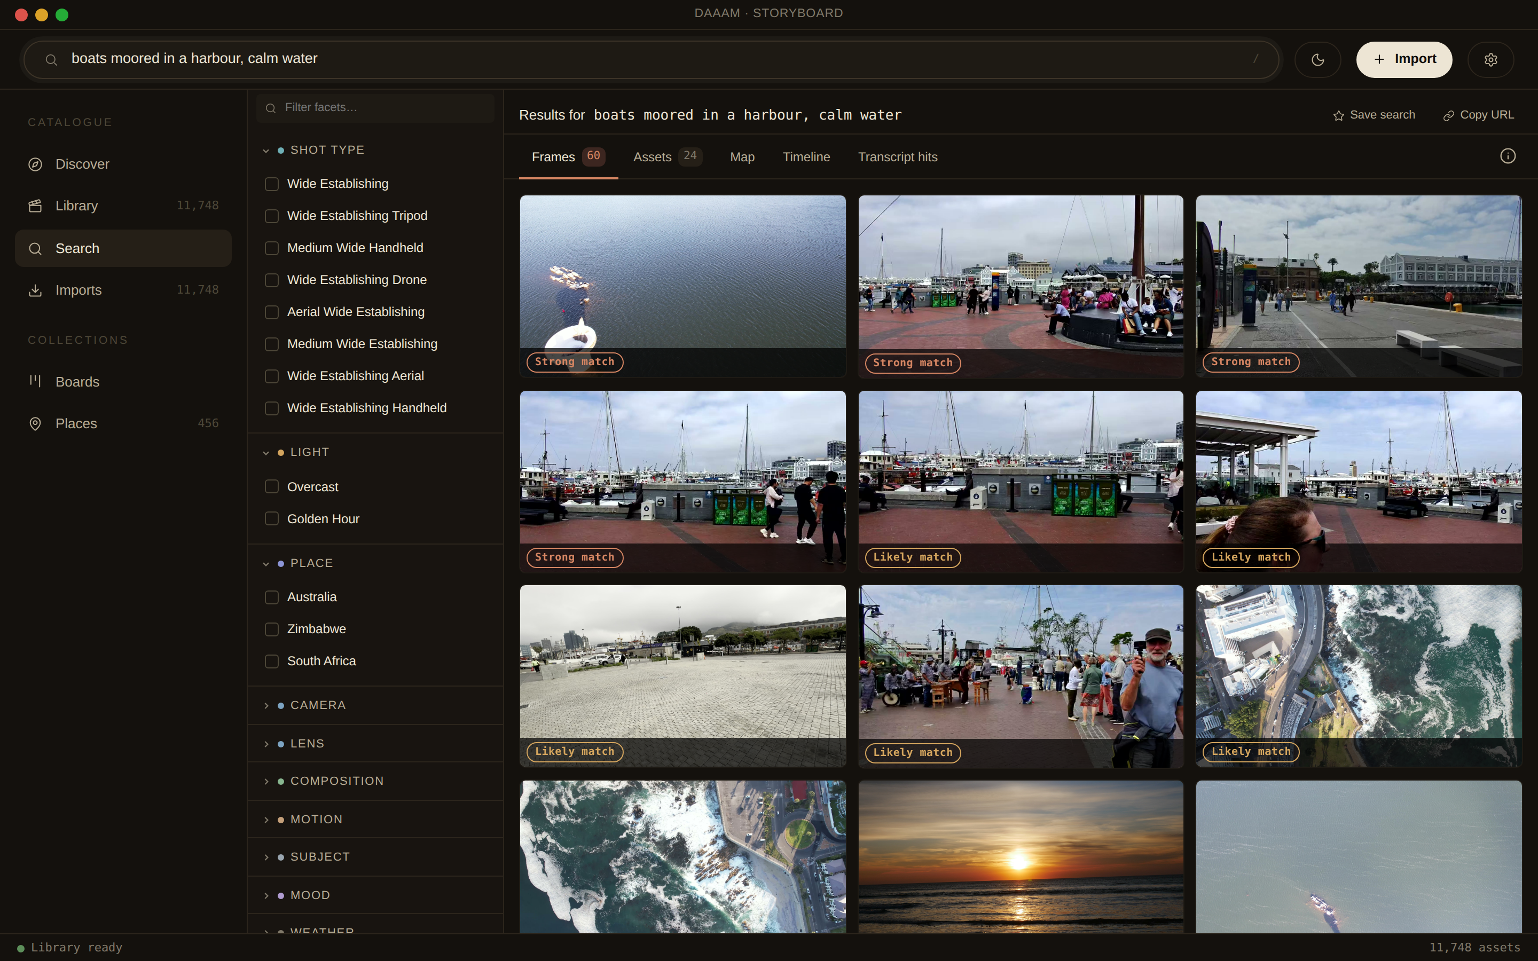Image resolution: width=1538 pixels, height=961 pixels.
Task: Open the sunset over ocean thumbnail
Action: tap(1021, 857)
